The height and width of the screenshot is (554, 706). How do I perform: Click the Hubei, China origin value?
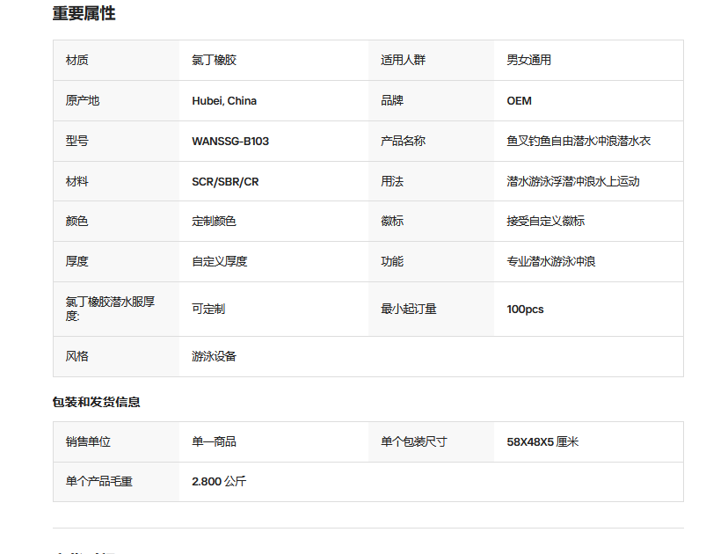pyautogui.click(x=224, y=100)
